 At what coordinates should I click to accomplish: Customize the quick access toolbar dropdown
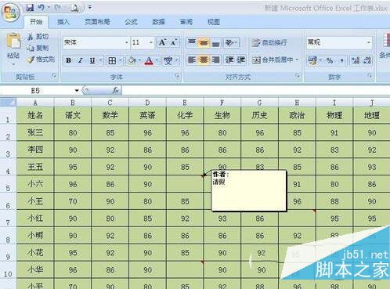point(90,8)
